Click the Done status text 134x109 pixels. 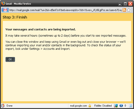(x=9, y=106)
